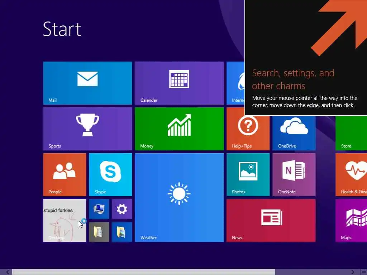The height and width of the screenshot is (275, 367).
Task: Open the Desktop tile showing stupid forkies
Action: (x=65, y=221)
